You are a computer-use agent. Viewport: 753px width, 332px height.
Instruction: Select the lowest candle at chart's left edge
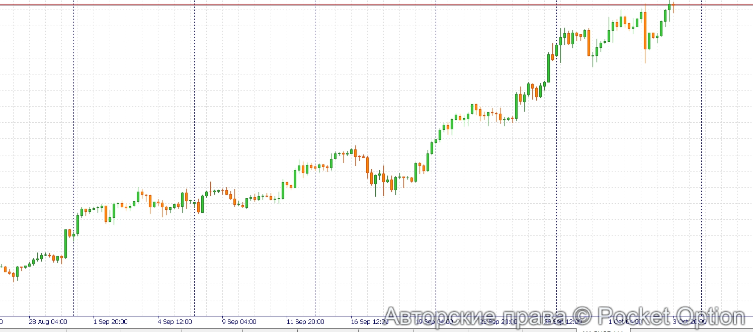pos(13,274)
